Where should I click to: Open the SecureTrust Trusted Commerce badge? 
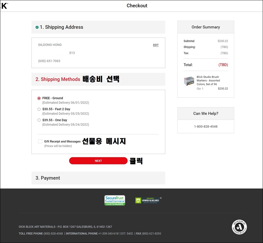click(x=115, y=201)
